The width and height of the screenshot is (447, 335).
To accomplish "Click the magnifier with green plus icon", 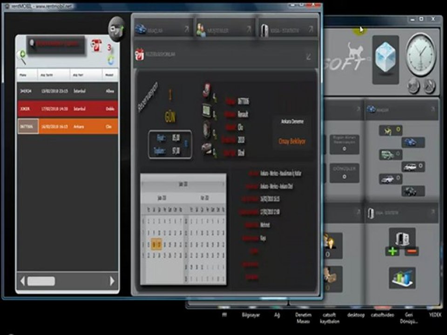I will coord(22,57).
